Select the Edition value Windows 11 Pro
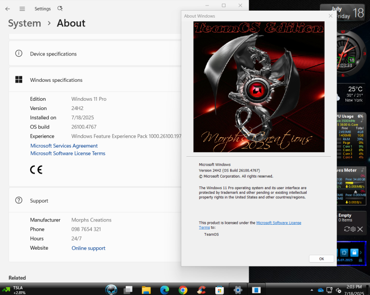Screen dimensions: 370x295 [x=89, y=99]
